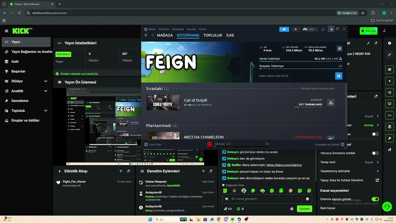Open the Kapalı setting chevron above Anında
396x223 pixels.
click(x=378, y=116)
